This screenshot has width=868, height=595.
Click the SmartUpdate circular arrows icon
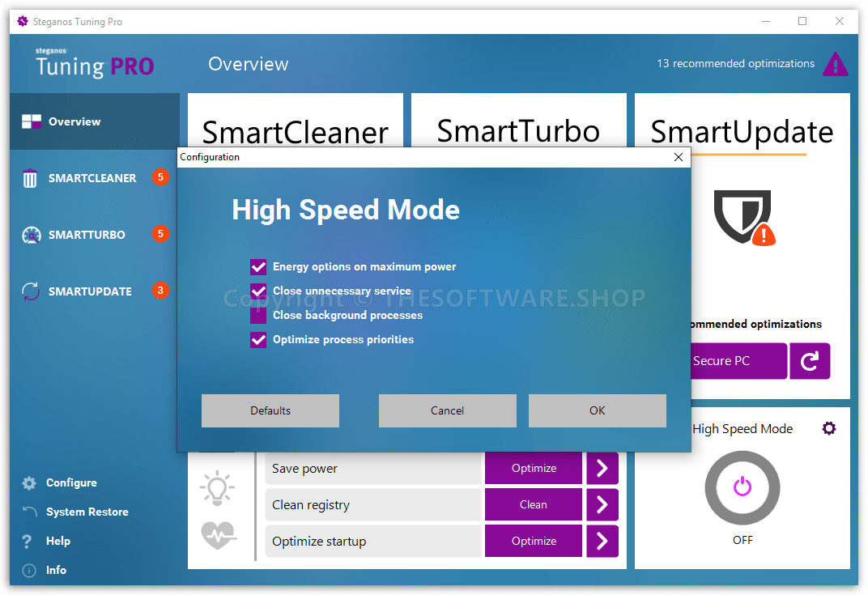tap(31, 291)
